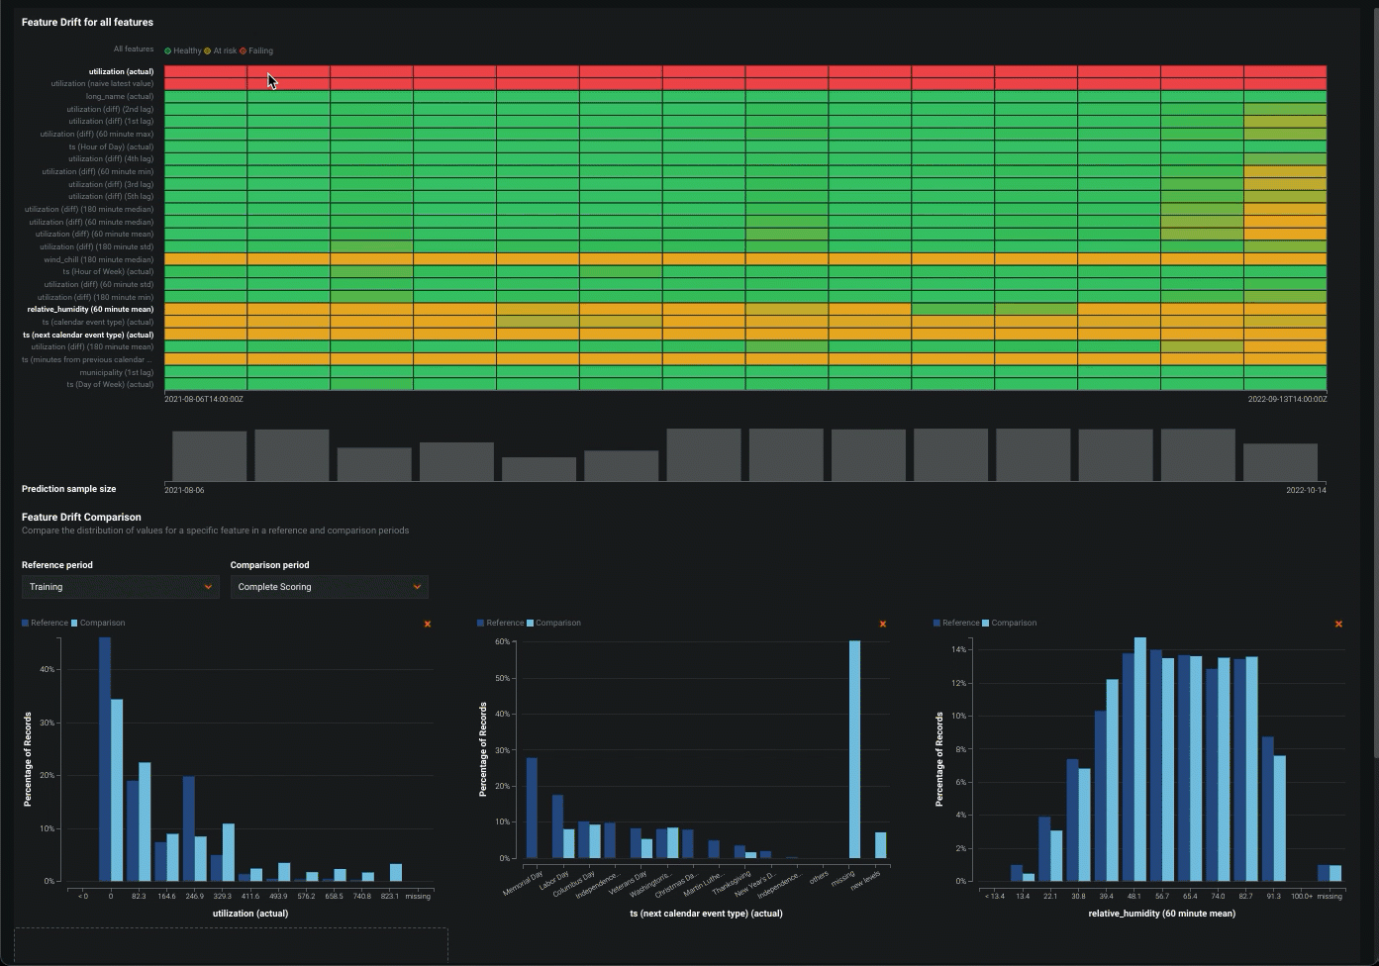Open the Comparison period dropdown
The image size is (1379, 966).
click(x=329, y=587)
